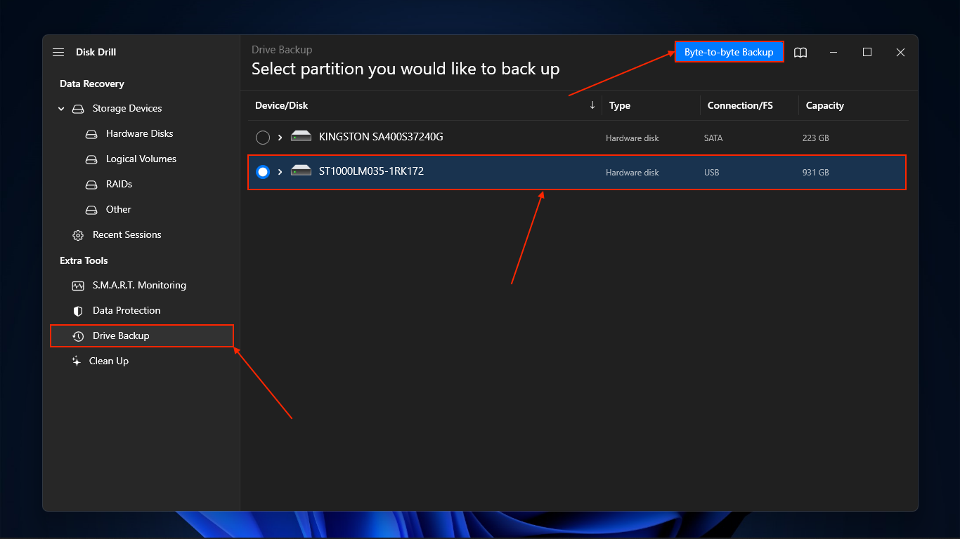Expand the KINGSTON SA400S37240G disk partitions
960x539 pixels.
pyautogui.click(x=280, y=138)
